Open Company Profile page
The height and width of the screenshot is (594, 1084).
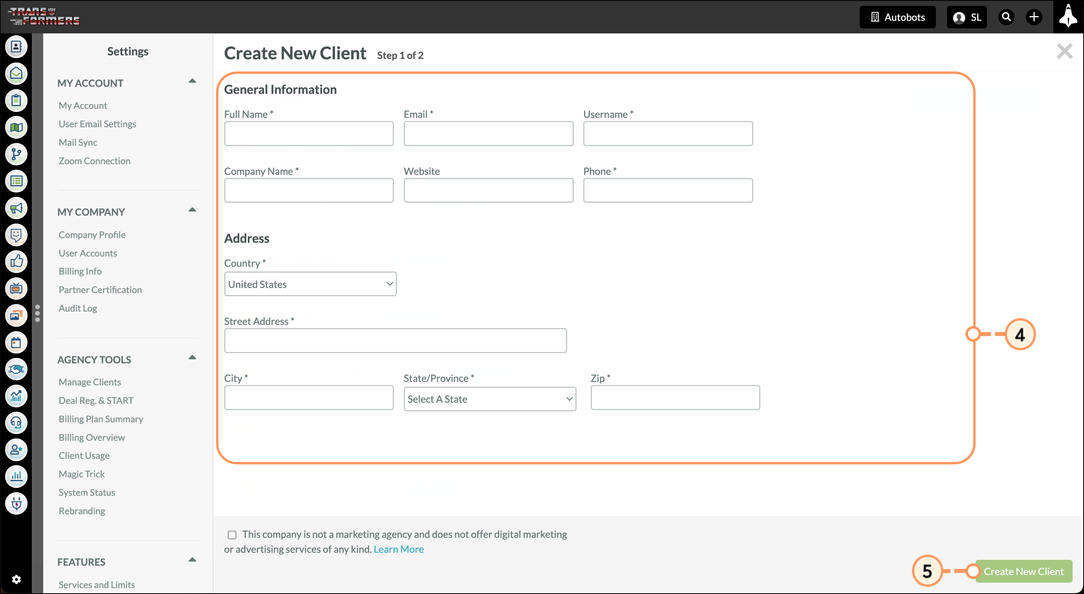pyautogui.click(x=92, y=235)
